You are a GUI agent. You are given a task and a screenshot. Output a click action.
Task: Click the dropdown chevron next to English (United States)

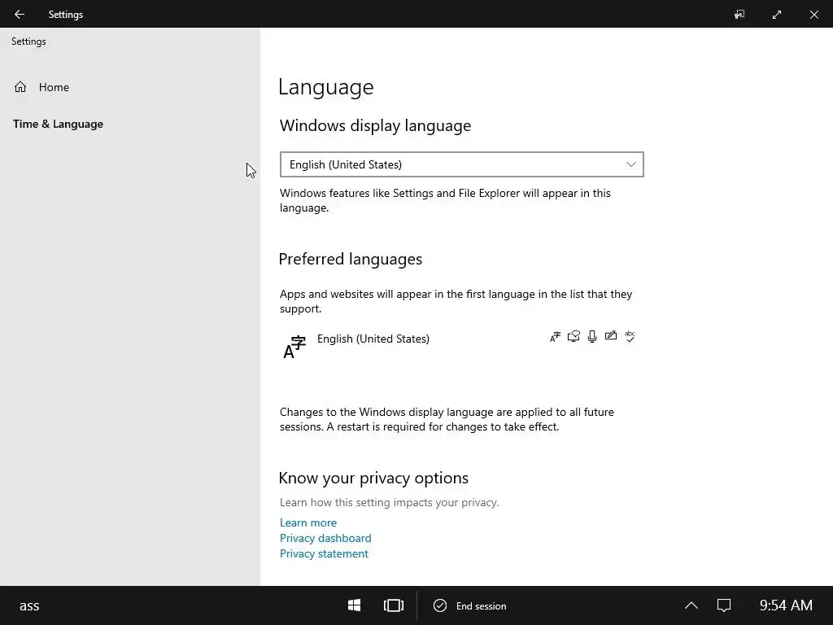pyautogui.click(x=630, y=164)
